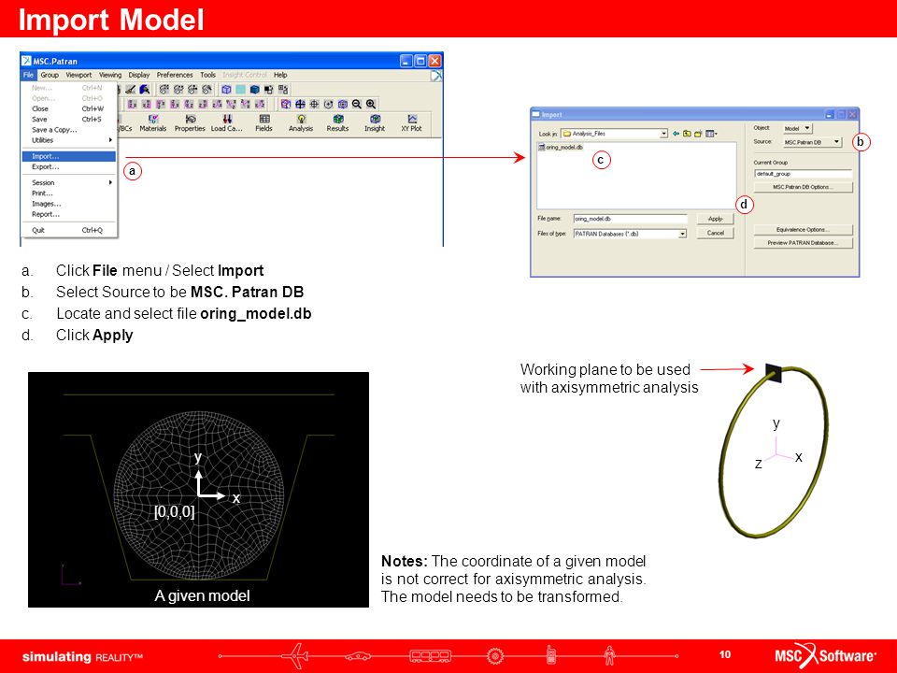This screenshot has width=897, height=673.
Task: Open the Display menu
Action: (x=138, y=75)
